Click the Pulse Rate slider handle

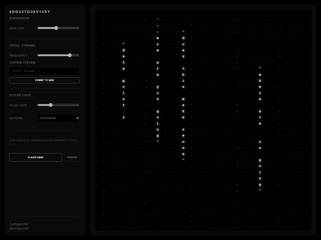tap(51, 105)
